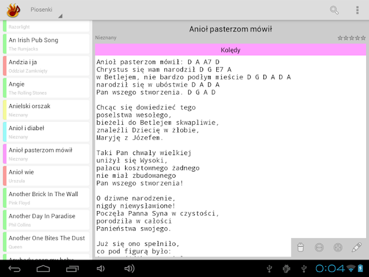
Task: Open Another One Bites The Dust
Action: (46, 242)
